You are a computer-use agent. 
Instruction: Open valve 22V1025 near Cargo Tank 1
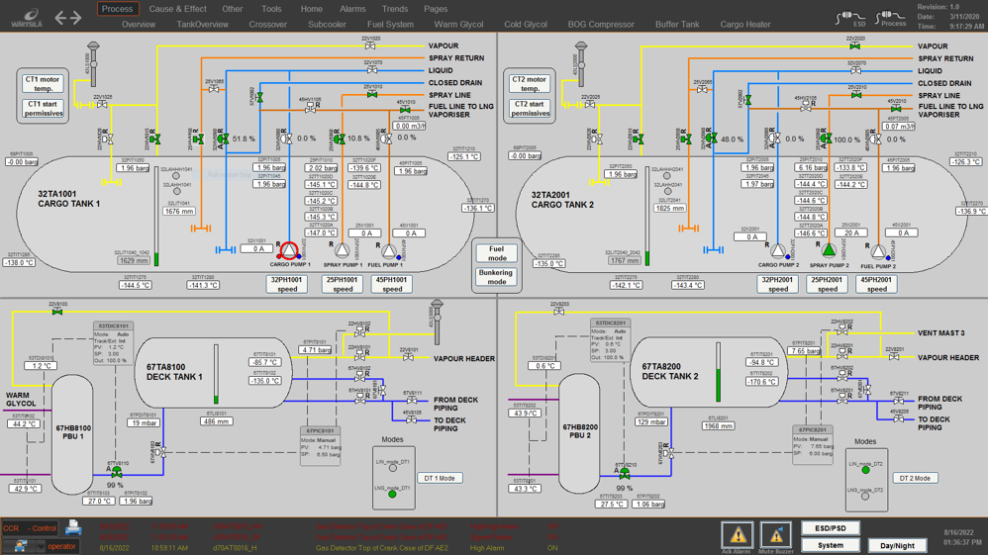103,105
